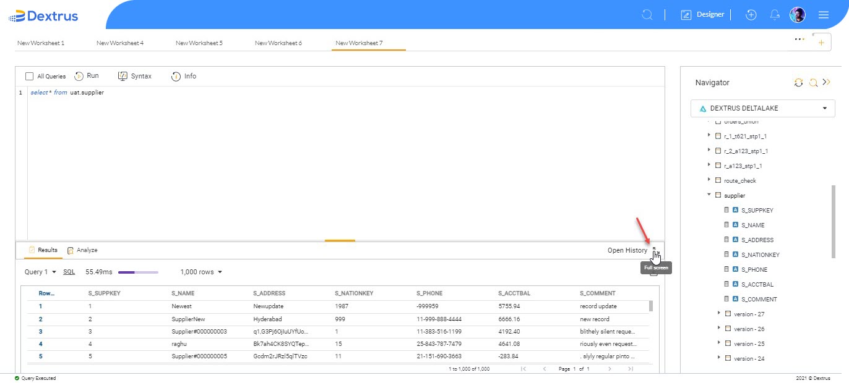
Task: Sort by S_ADDRESS column header
Action: point(269,293)
